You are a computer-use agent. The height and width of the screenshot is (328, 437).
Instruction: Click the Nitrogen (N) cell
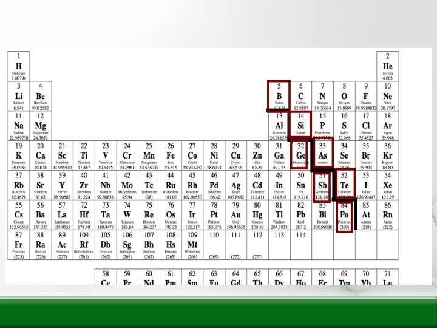pos(322,96)
